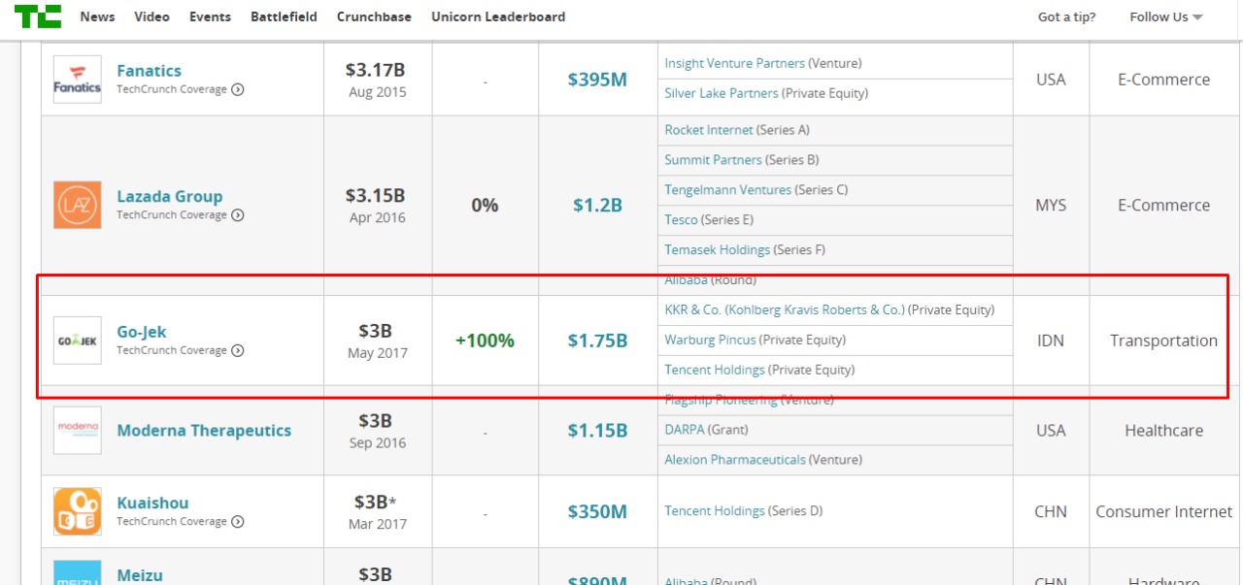Open the Moderna Therapeutics company name link
Screen dimensions: 1243x585
click(204, 431)
